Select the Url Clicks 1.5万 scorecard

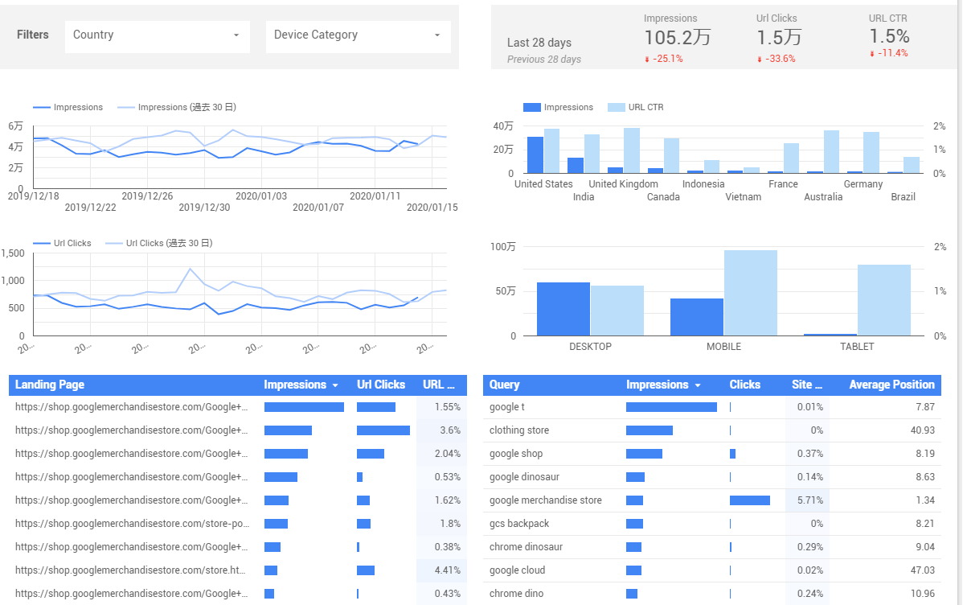778,38
